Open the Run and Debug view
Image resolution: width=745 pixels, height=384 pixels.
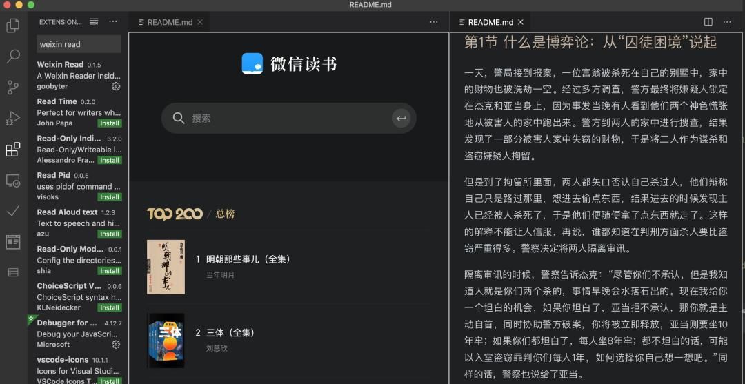click(x=13, y=118)
